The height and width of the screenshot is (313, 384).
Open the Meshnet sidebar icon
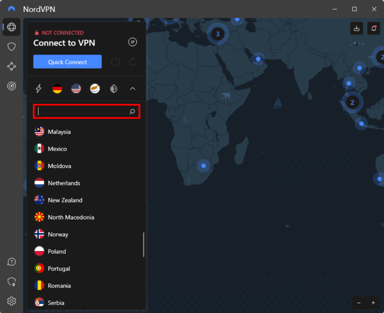click(11, 66)
